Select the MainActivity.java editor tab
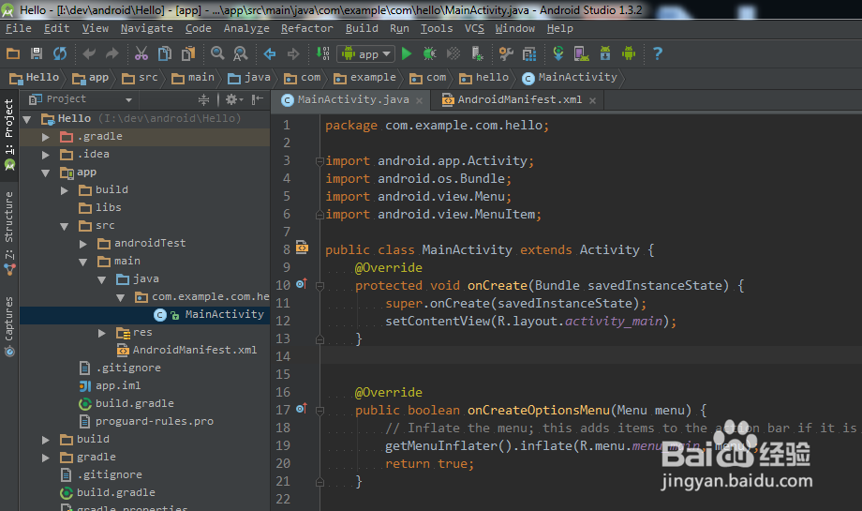 pyautogui.click(x=353, y=99)
